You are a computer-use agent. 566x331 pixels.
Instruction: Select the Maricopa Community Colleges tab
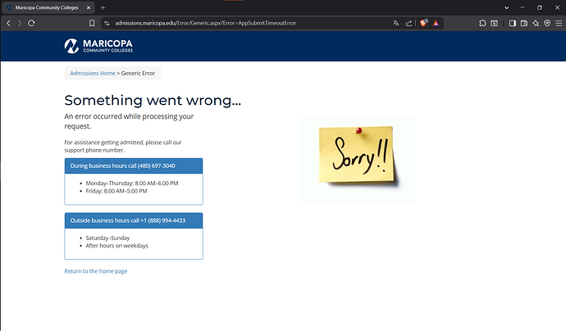[x=48, y=7]
